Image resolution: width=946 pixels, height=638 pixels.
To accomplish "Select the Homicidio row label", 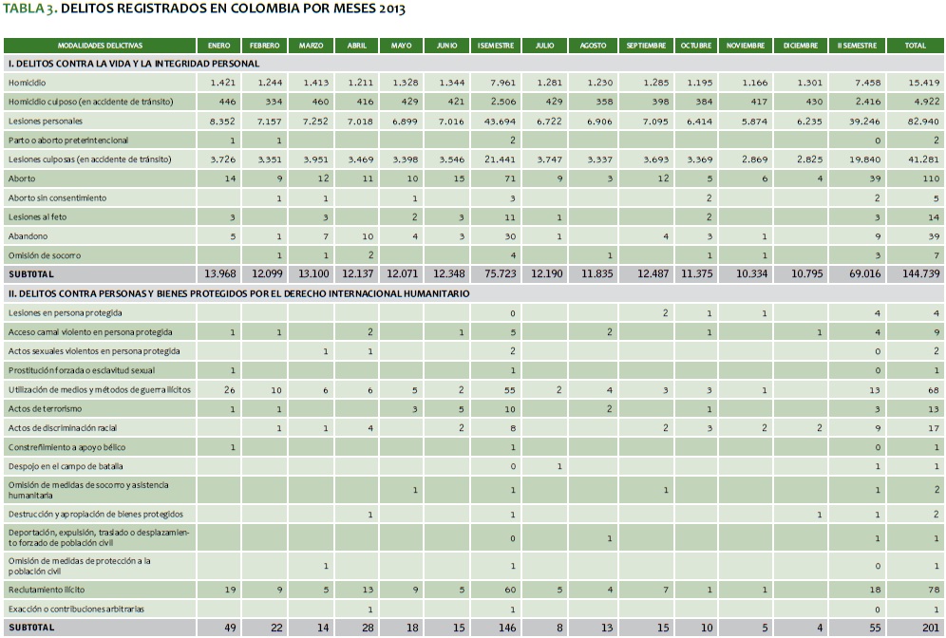I will 28,84.
